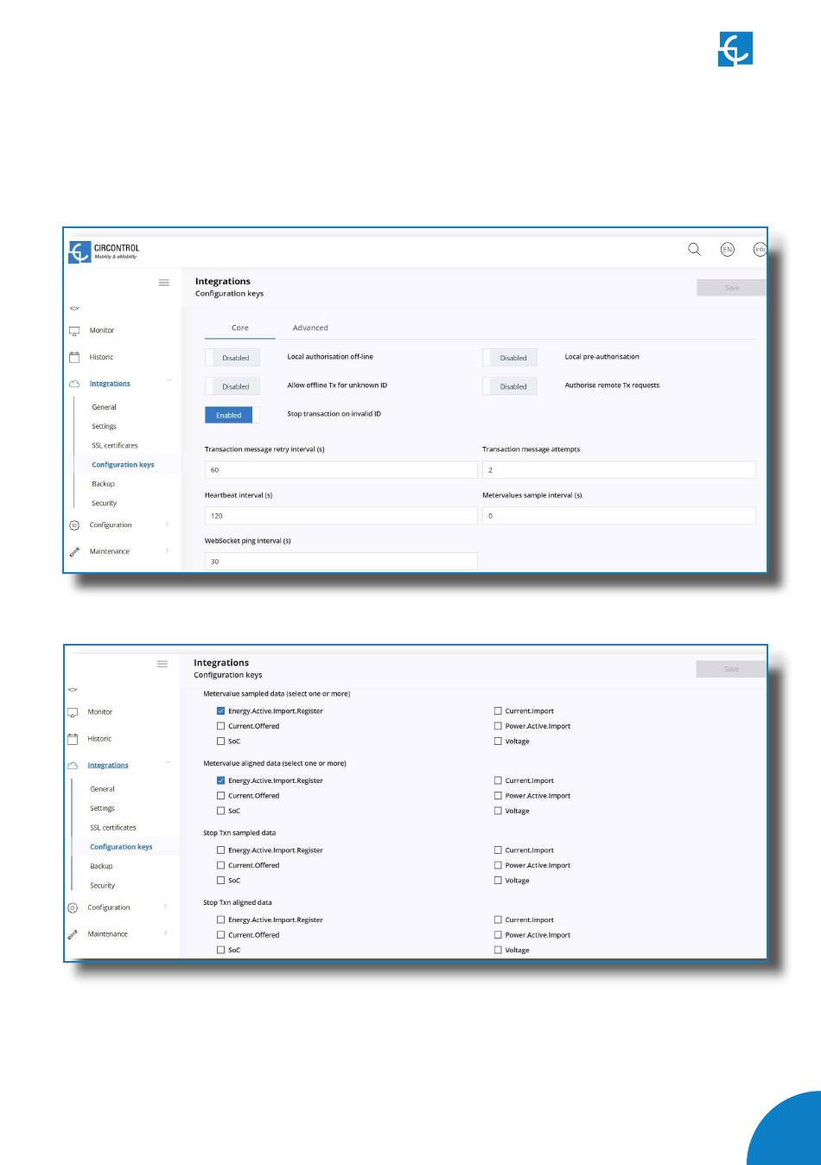Uncheck Energy.Active.Import.Register under Metervalue aligned data
821x1165 pixels.
coord(220,780)
